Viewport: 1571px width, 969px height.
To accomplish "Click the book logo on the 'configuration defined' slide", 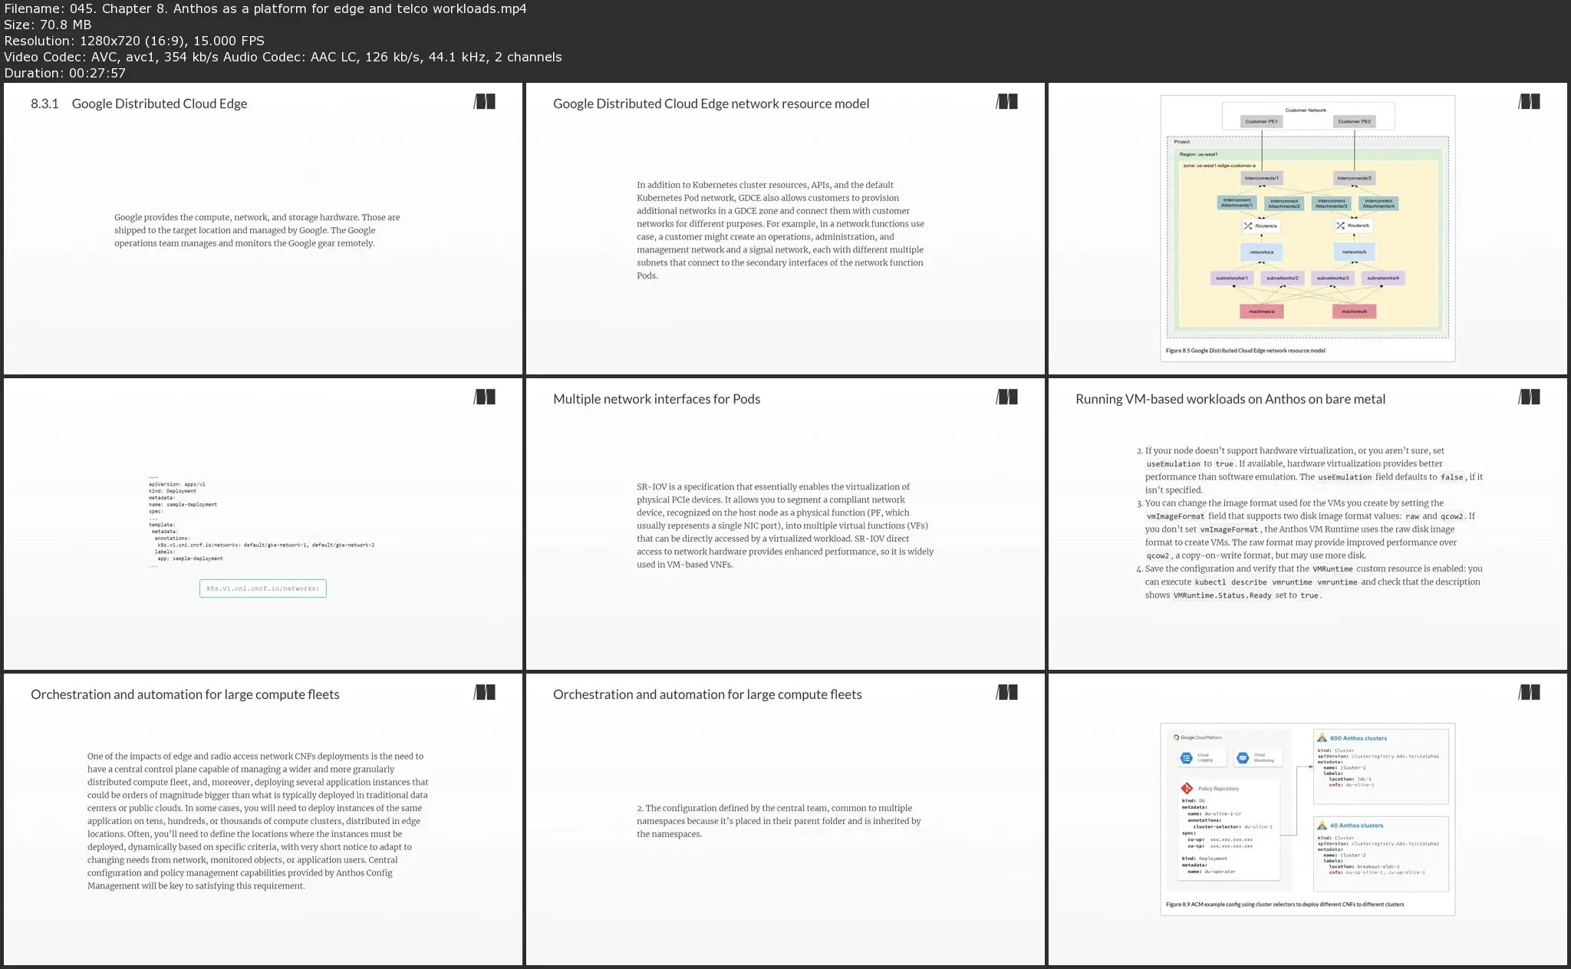I will [1007, 693].
